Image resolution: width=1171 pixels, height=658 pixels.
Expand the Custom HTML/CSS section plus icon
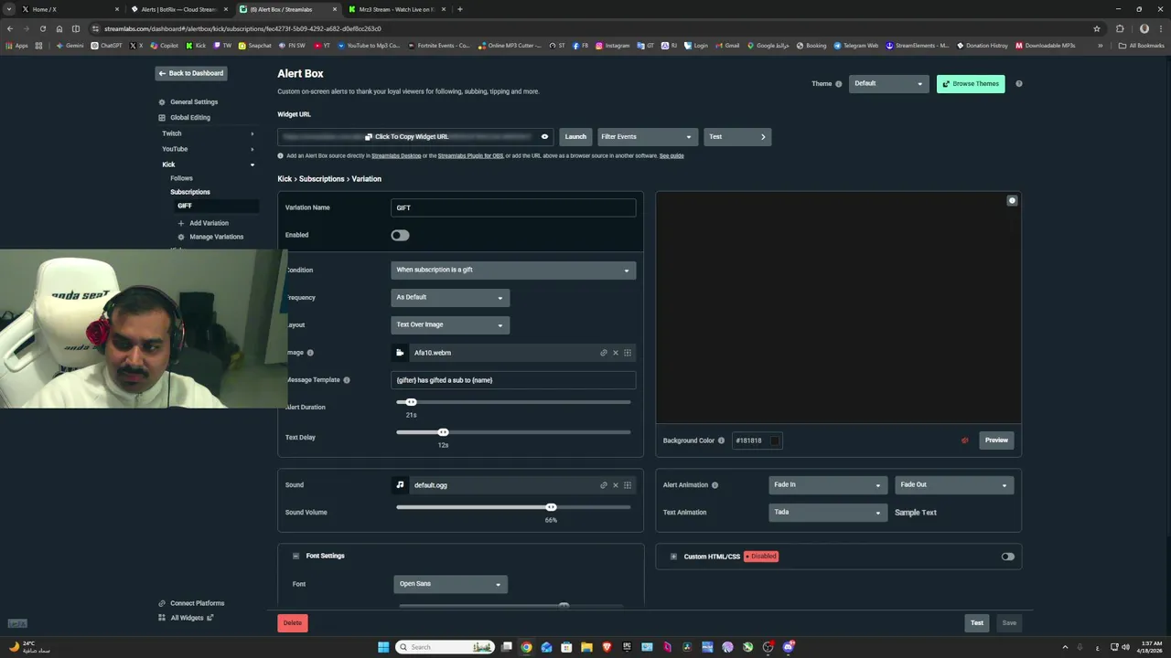[x=673, y=557]
